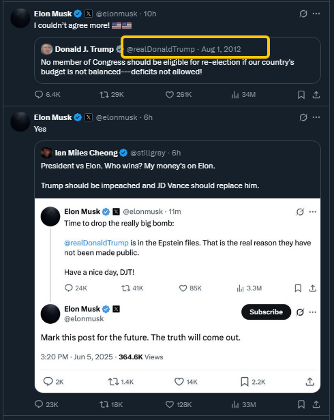Open more options menu on the "Yes" post
The image size is (334, 420).
[316, 117]
